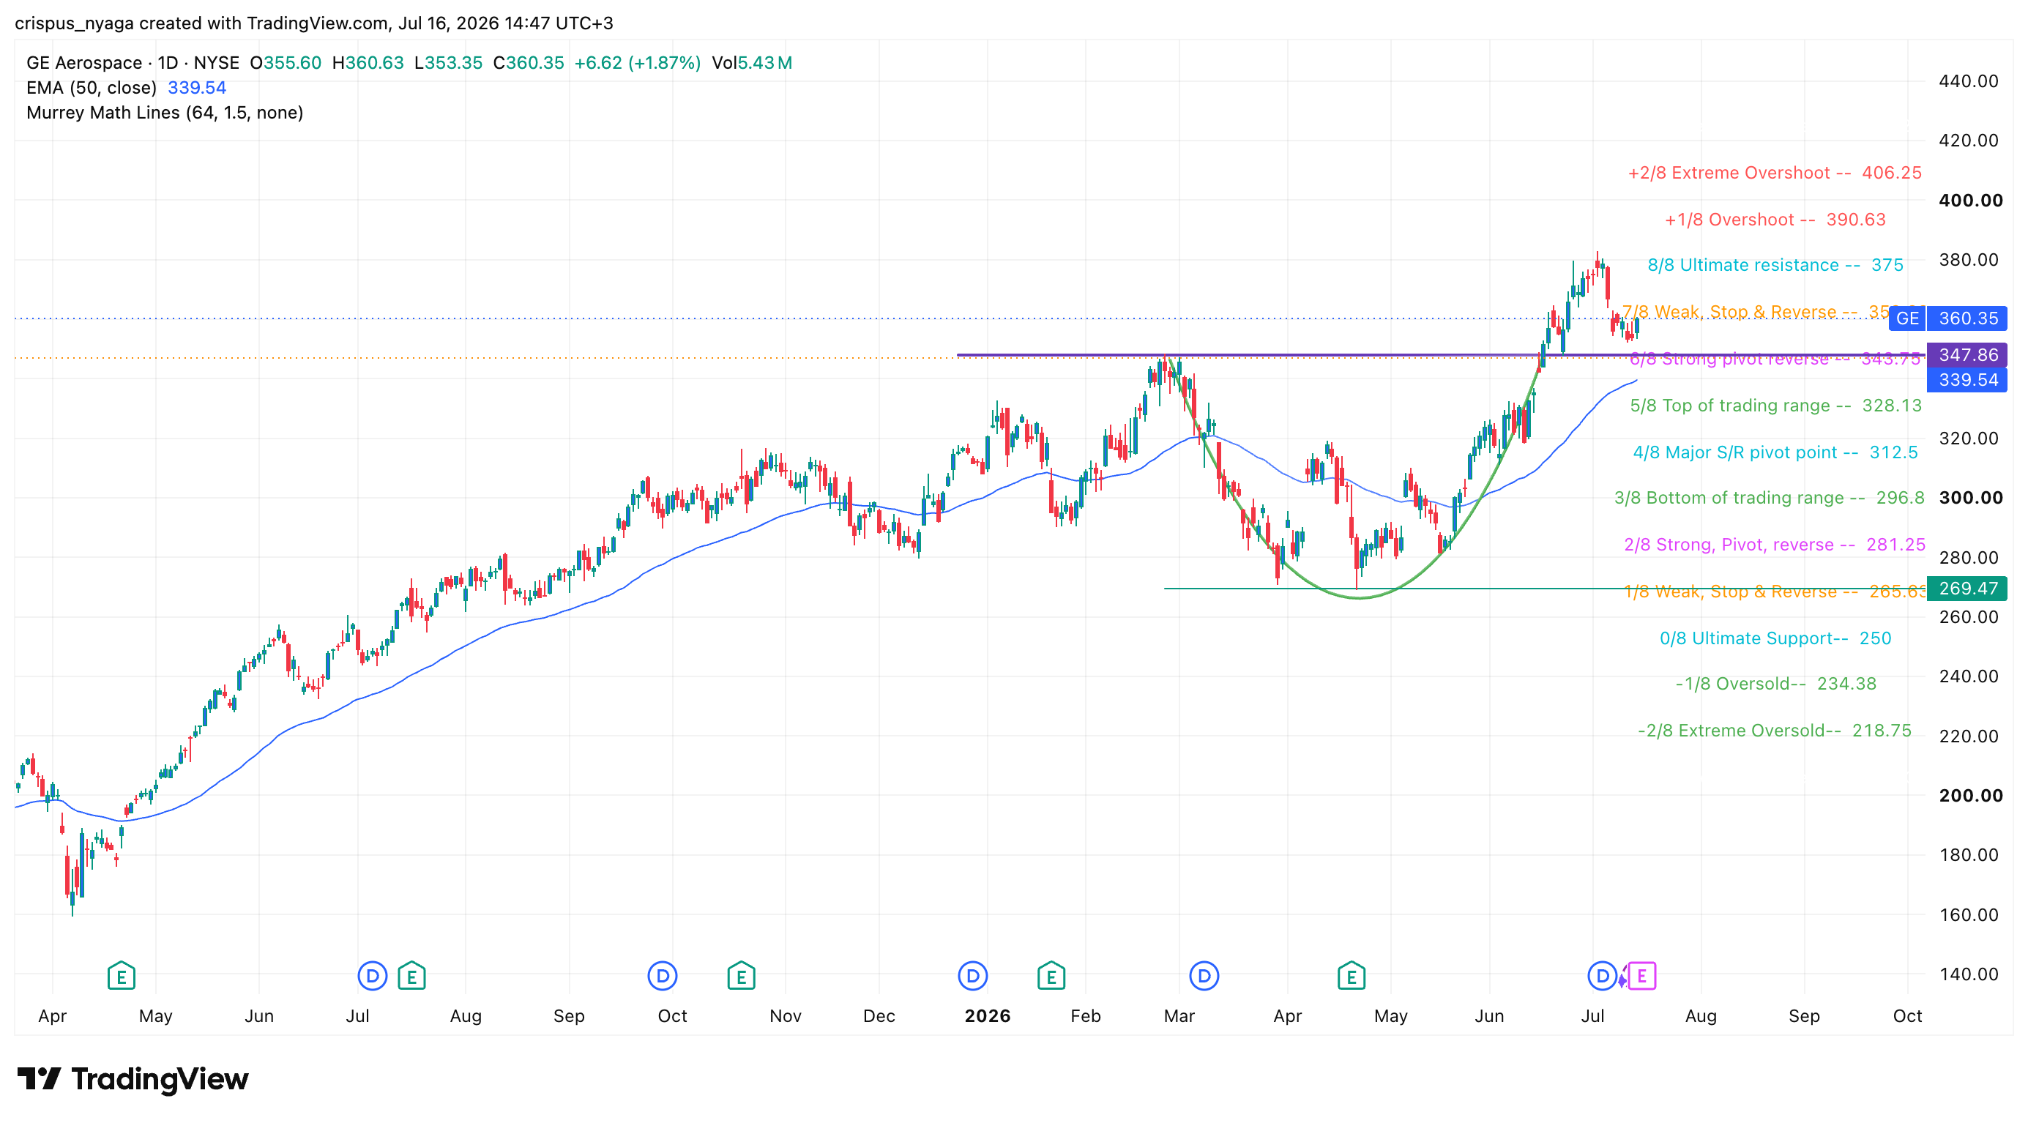Click 2/8 Strong, Pivot, reverse 281.25 label
The image size is (2028, 1123).
click(1775, 545)
